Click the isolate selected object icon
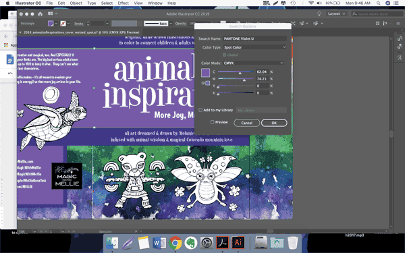Screen dimensions: 405x253 click(293, 23)
